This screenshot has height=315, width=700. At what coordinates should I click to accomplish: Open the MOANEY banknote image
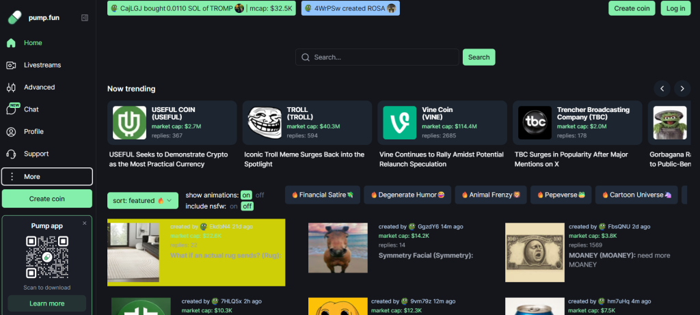535,253
